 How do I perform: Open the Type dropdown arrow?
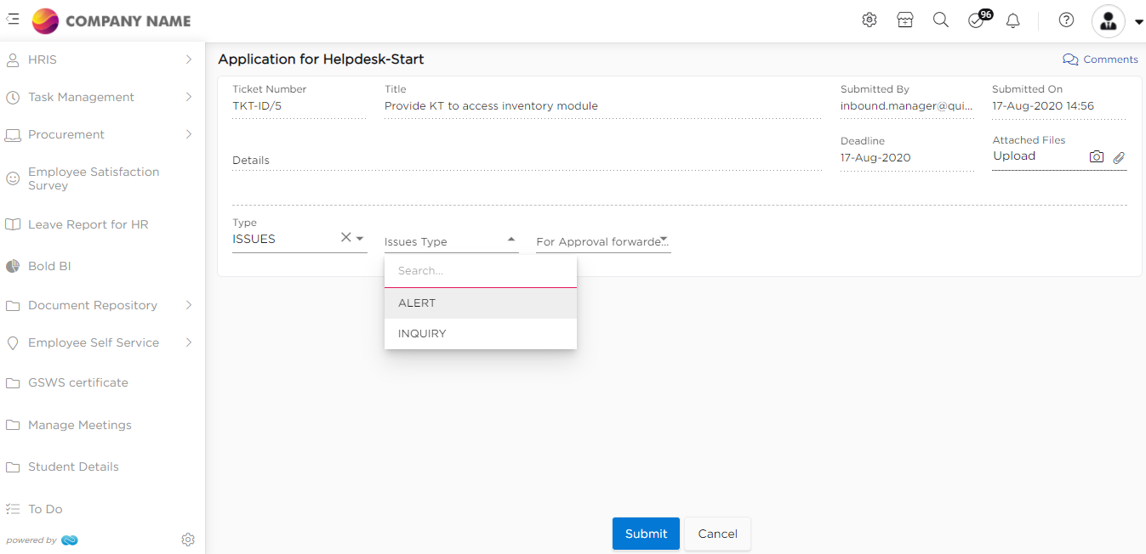360,239
